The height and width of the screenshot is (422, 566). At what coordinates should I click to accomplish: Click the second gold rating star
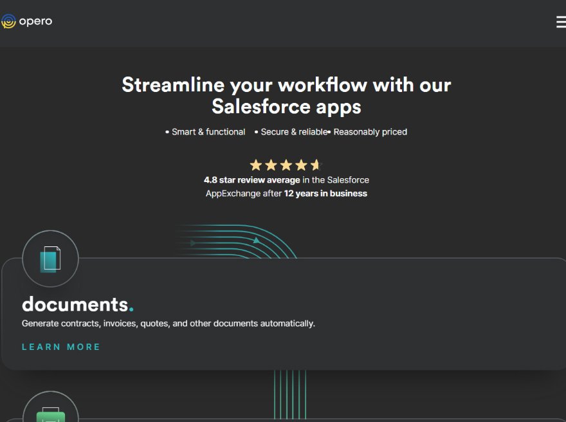tap(271, 165)
